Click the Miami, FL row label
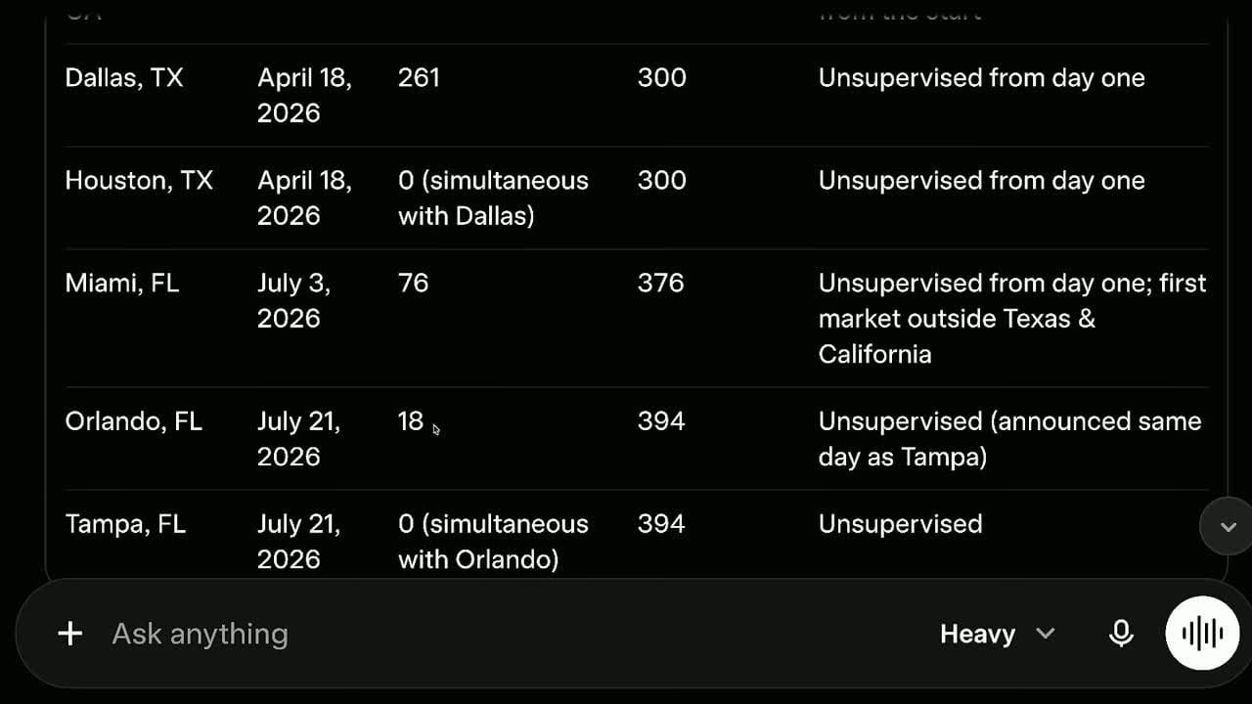1252x704 pixels. [121, 284]
